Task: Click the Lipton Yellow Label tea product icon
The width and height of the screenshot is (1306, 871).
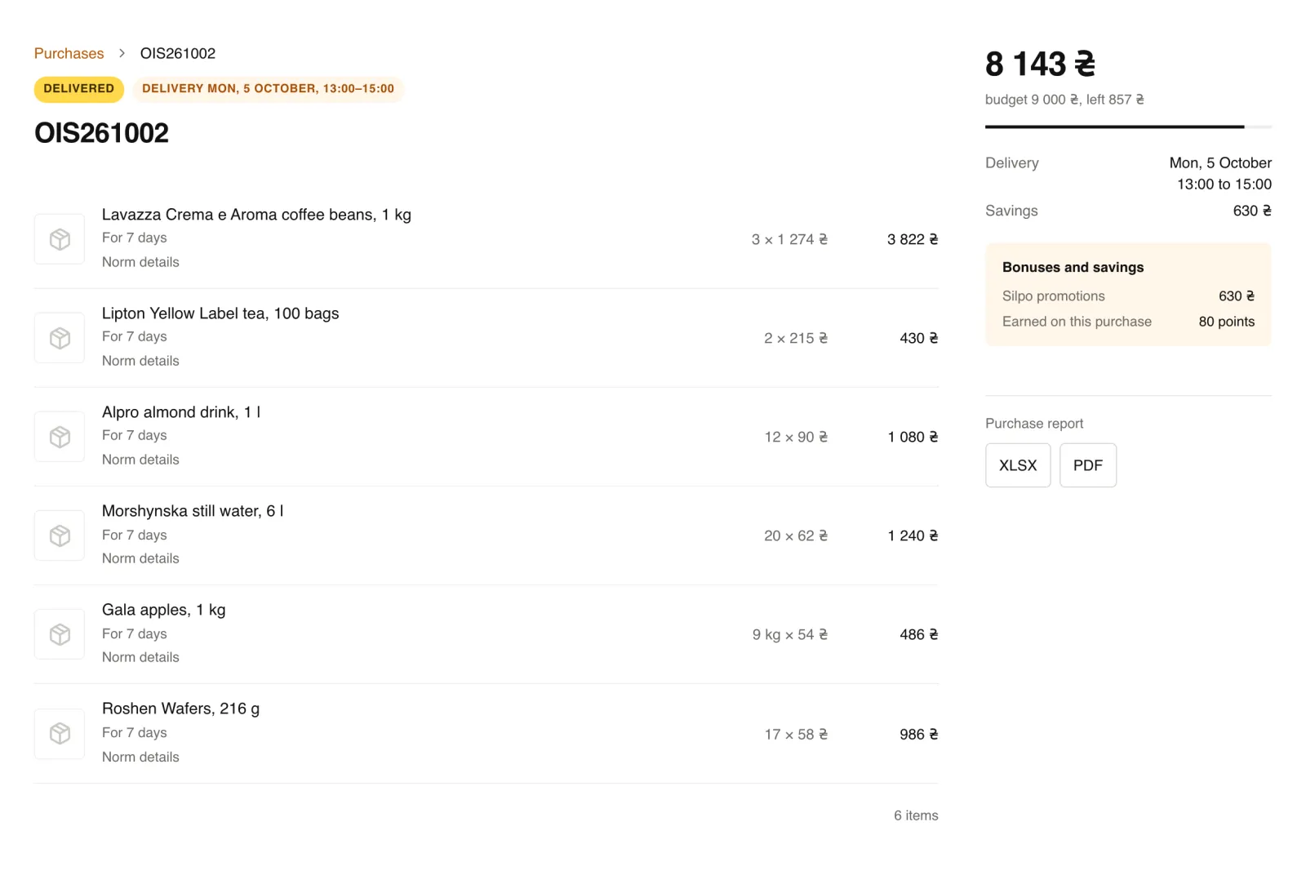Action: [x=60, y=338]
